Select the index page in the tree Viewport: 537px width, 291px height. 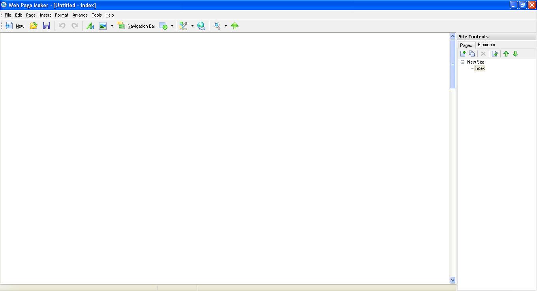(x=480, y=68)
